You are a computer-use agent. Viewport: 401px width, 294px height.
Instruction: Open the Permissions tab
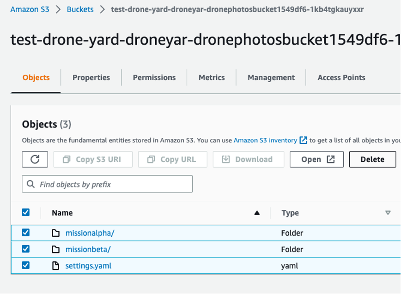154,78
